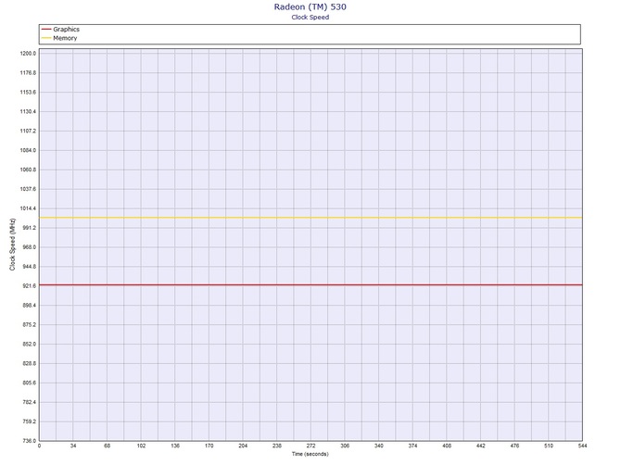The image size is (621, 465).
Task: Click the 34 seconds x-axis tick
Action: (73, 446)
